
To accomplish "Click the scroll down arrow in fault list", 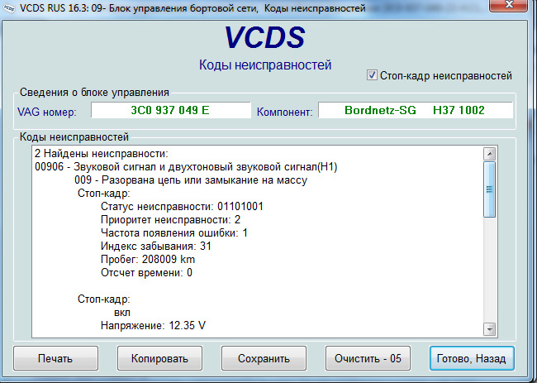I will [x=489, y=329].
